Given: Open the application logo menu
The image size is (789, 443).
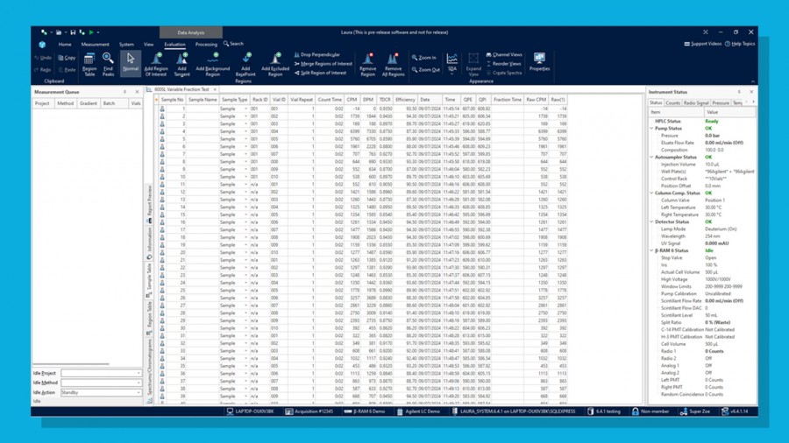Looking at the screenshot, I should (42, 44).
